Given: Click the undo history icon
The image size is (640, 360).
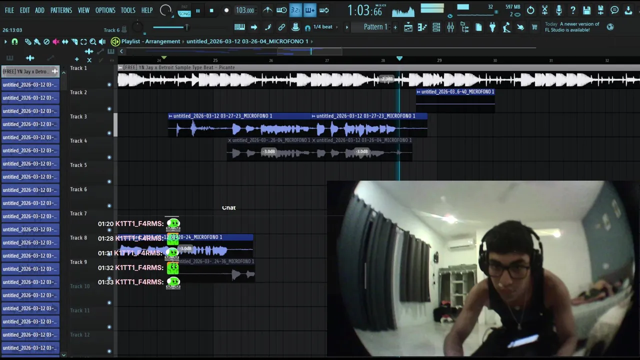Looking at the screenshot, I should click(530, 10).
